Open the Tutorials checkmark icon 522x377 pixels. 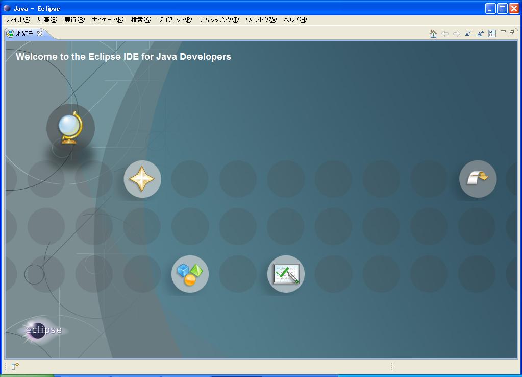(286, 274)
